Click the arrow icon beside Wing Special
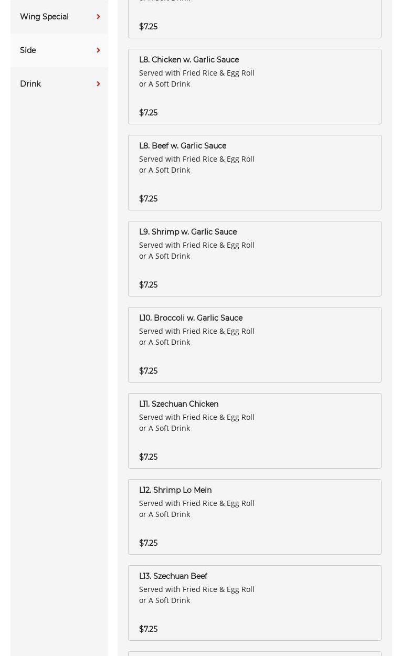412x656 pixels. coord(98,17)
